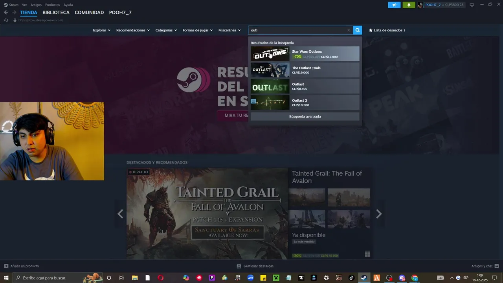Open the Ayuda menu

coord(68,5)
